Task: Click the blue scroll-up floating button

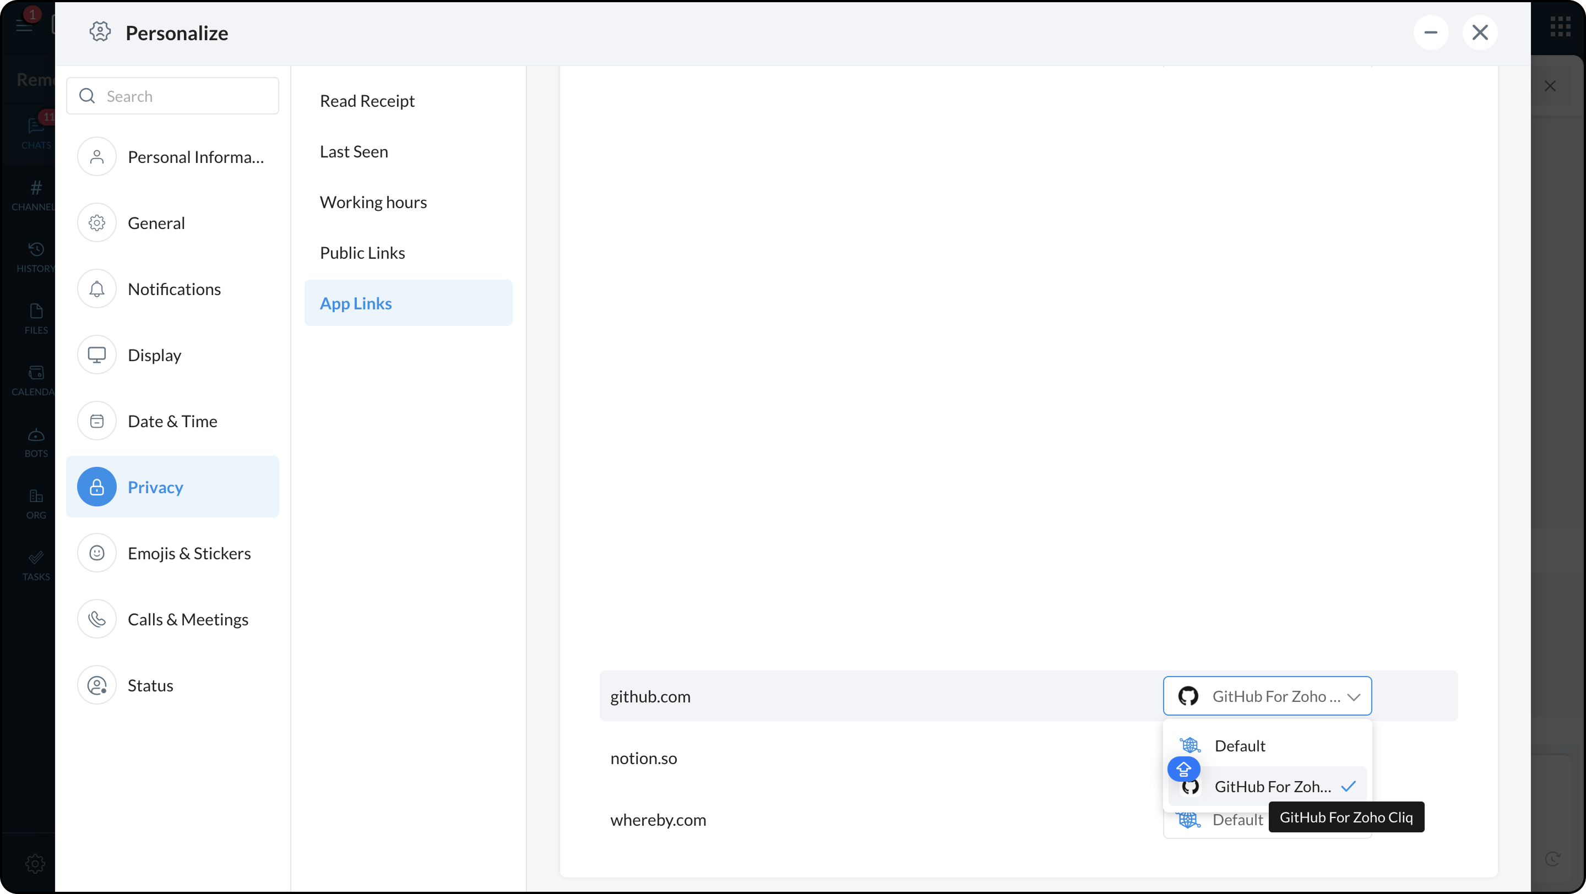Action: 1183,768
